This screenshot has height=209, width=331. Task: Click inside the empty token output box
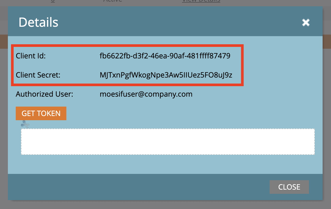tap(168, 141)
